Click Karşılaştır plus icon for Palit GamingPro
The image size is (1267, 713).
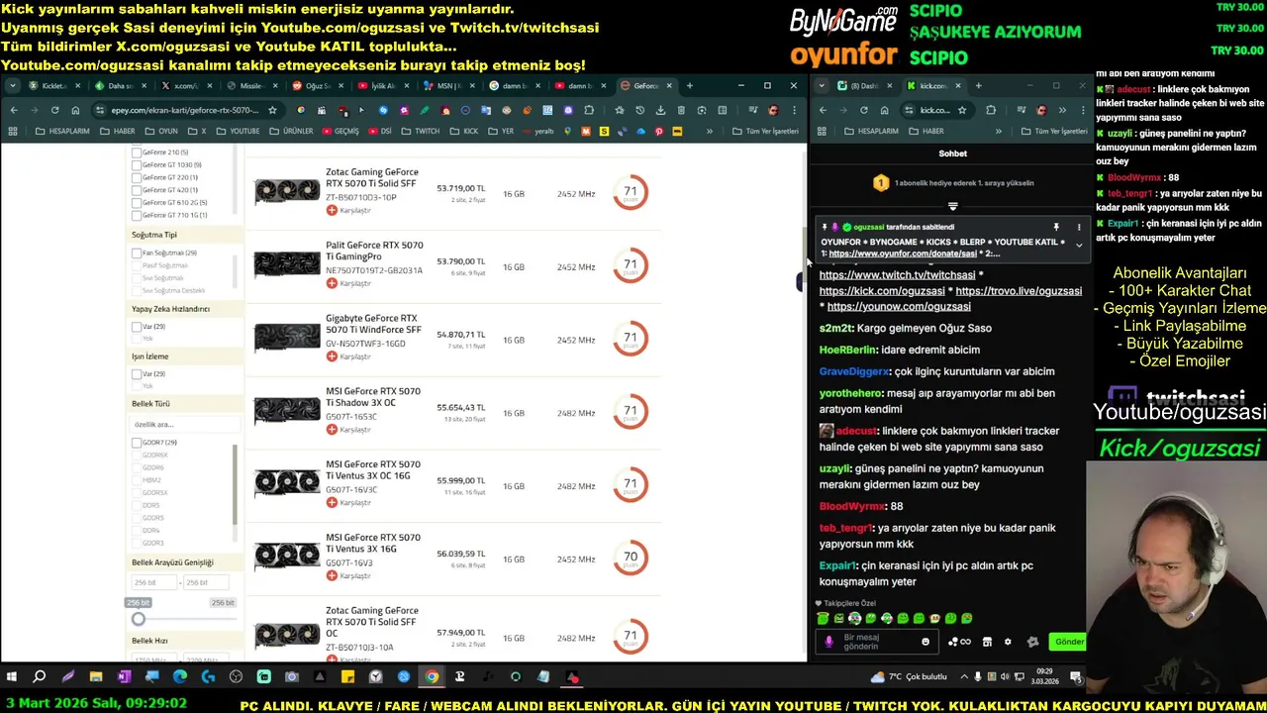click(x=332, y=283)
